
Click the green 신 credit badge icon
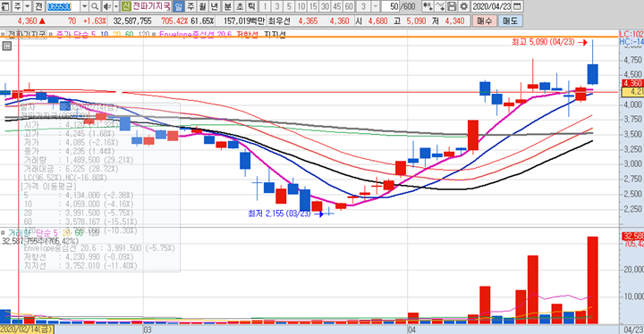126,6
